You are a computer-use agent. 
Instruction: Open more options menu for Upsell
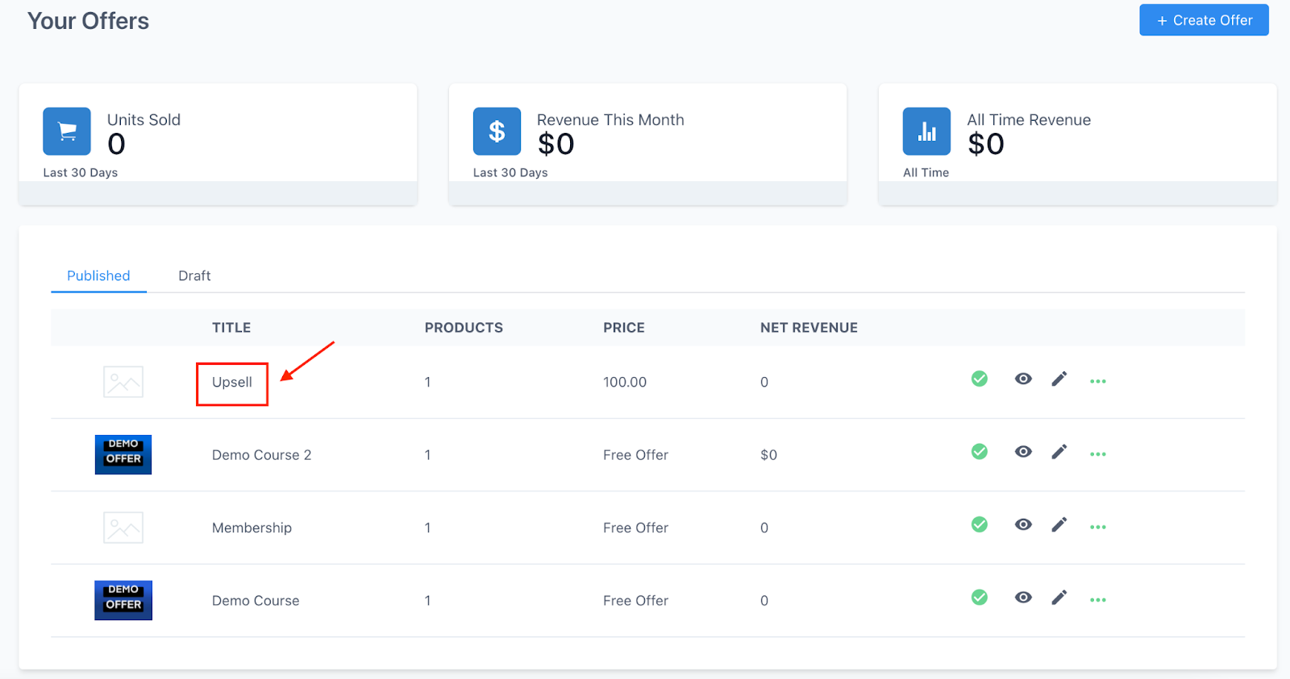pos(1097,381)
